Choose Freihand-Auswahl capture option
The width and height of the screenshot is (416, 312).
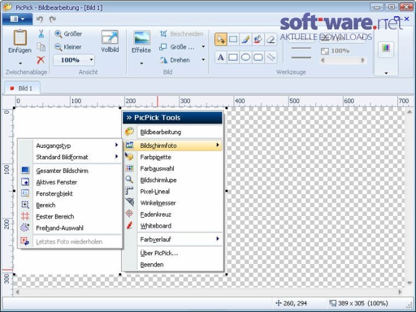(x=70, y=228)
